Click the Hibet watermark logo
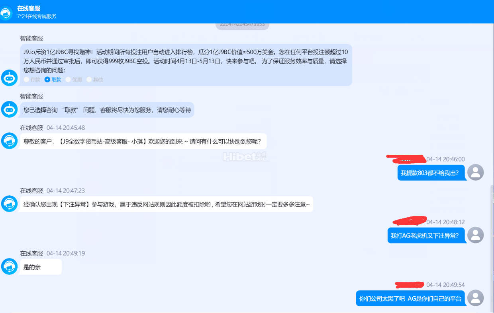Viewport: 494px width, 313px height. point(245,156)
